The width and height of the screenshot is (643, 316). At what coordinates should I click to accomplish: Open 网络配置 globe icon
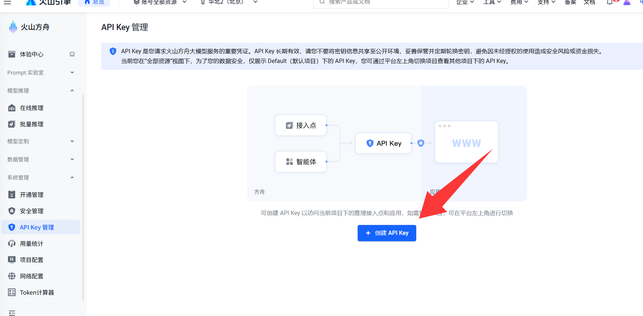12,276
